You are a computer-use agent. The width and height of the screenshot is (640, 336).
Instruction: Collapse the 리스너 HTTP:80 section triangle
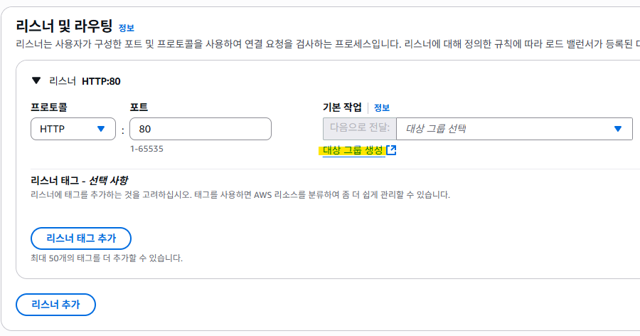[36, 80]
